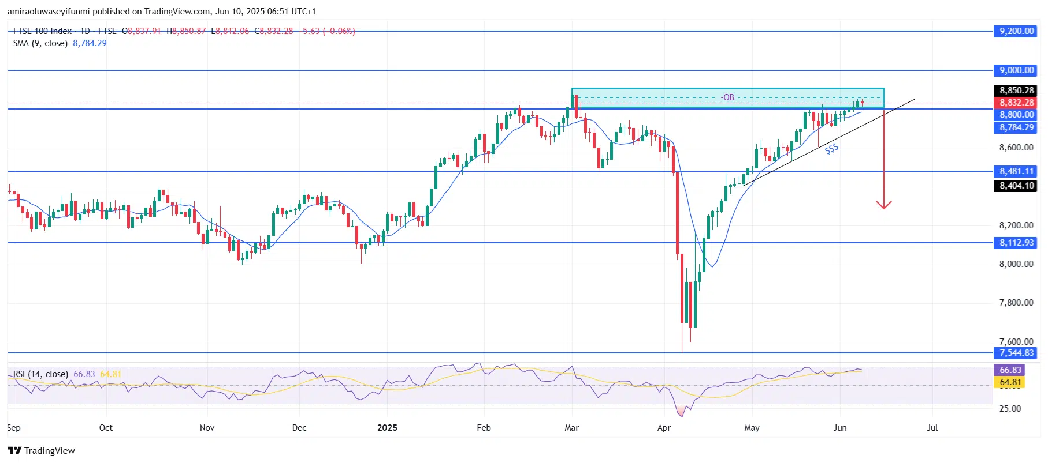Click the 8,200.00 price axis tick
Screen dimensions: 1048x463
tap(1016, 225)
